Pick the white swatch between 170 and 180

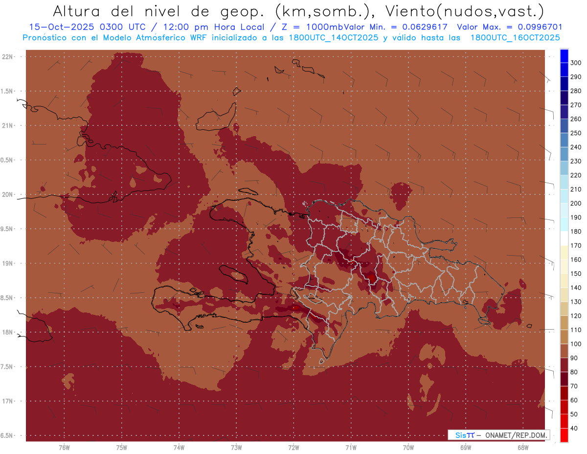[564, 239]
